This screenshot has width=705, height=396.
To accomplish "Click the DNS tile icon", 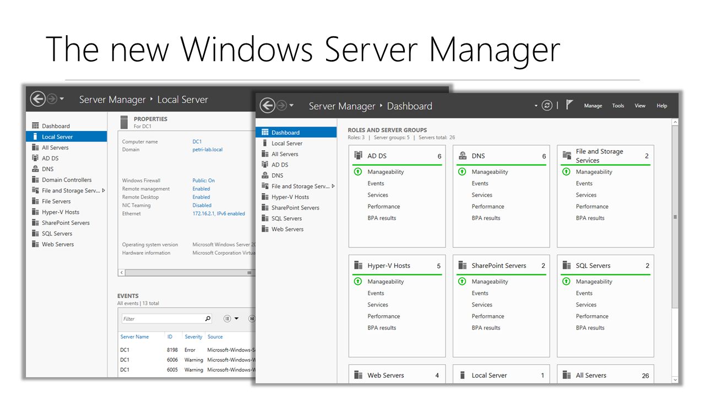I will pyautogui.click(x=462, y=156).
